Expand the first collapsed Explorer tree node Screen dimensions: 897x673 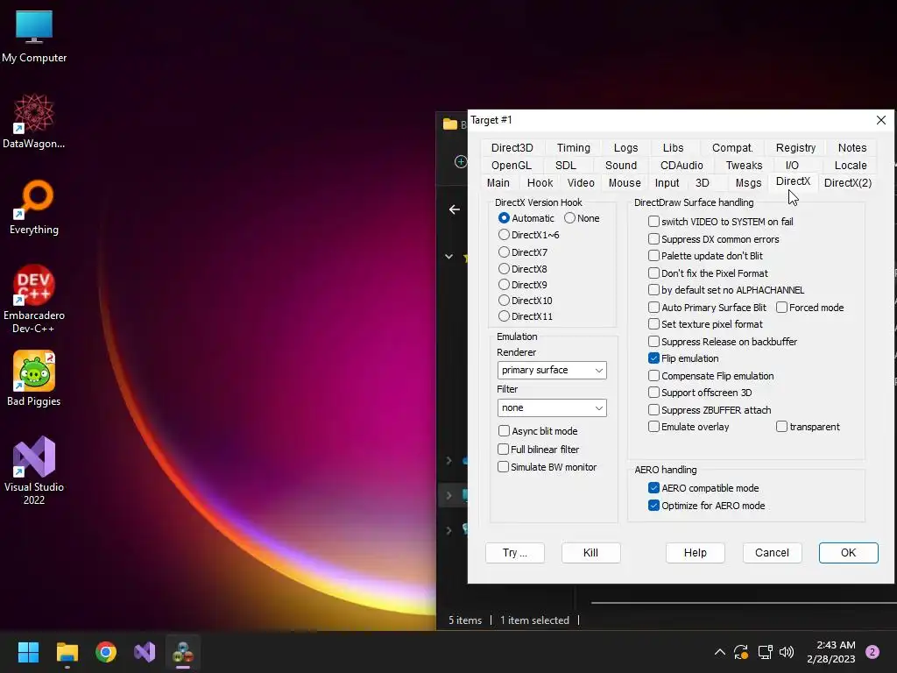coord(449,461)
